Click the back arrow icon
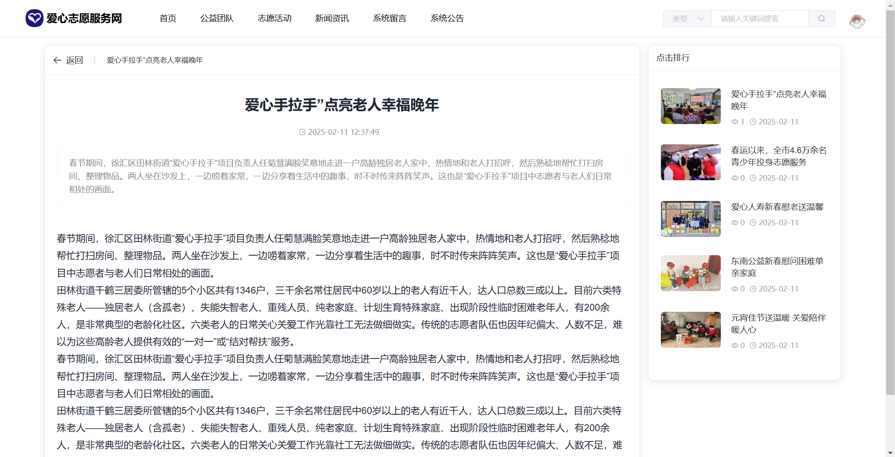 57,60
